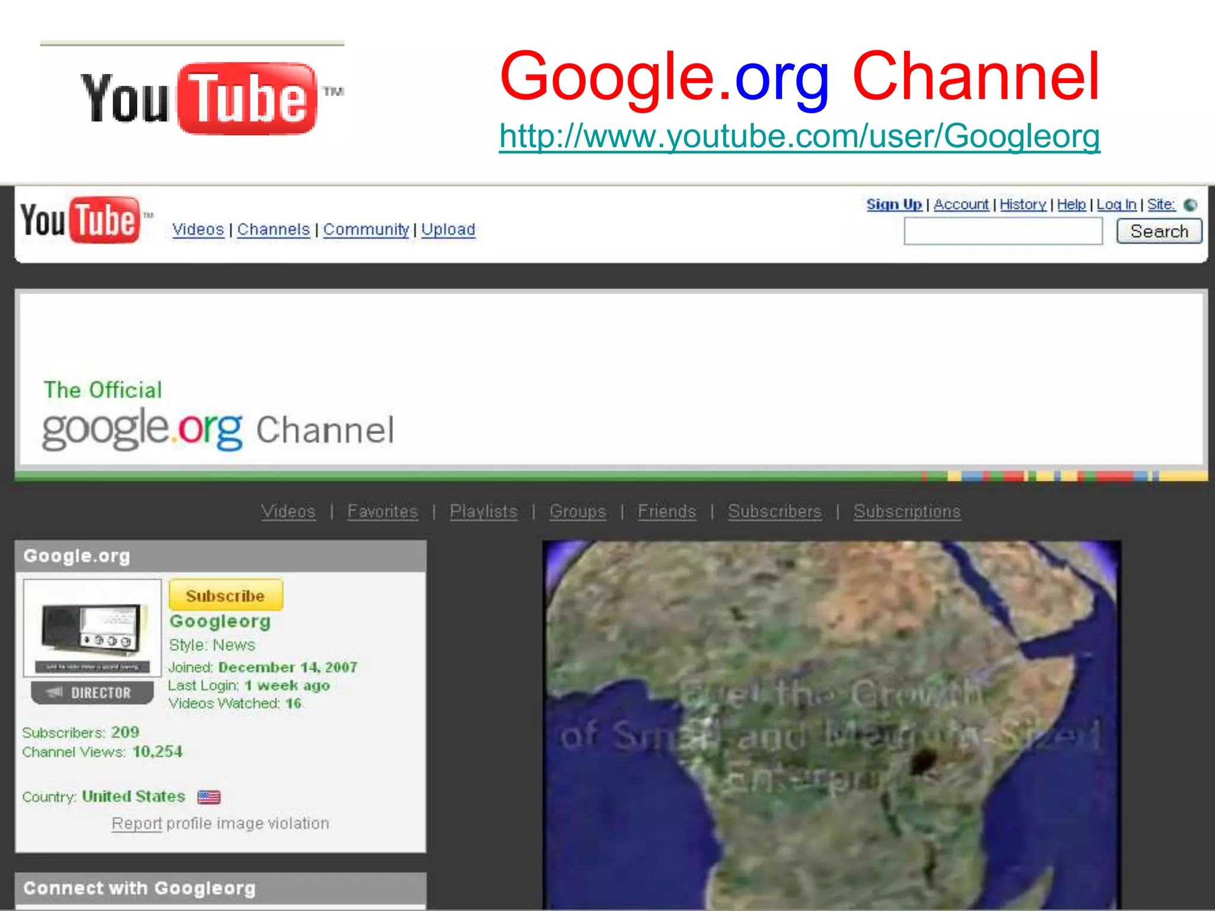Screen dimensions: 1215x911
Task: Select the Favorites tab
Action: click(383, 511)
